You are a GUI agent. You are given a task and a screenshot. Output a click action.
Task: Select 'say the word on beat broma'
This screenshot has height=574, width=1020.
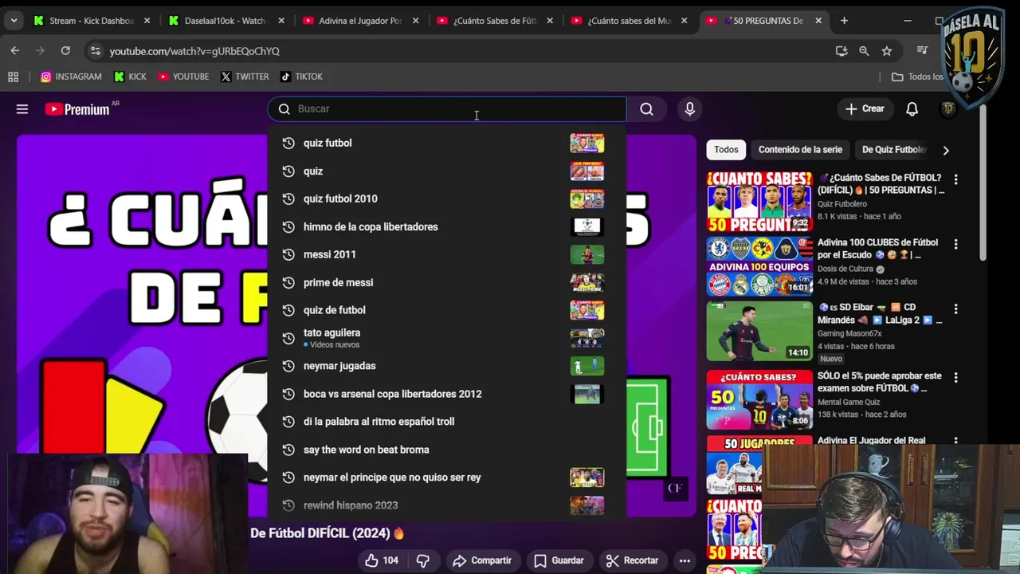(x=447, y=450)
